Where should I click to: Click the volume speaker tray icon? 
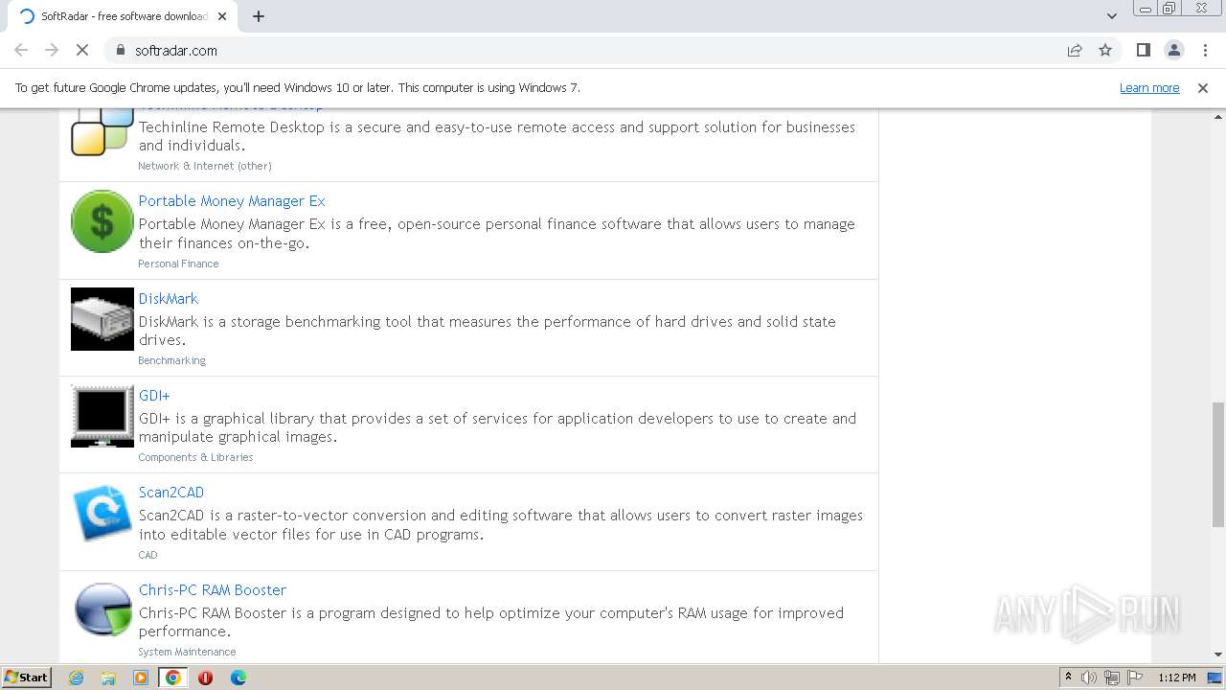coord(1089,678)
